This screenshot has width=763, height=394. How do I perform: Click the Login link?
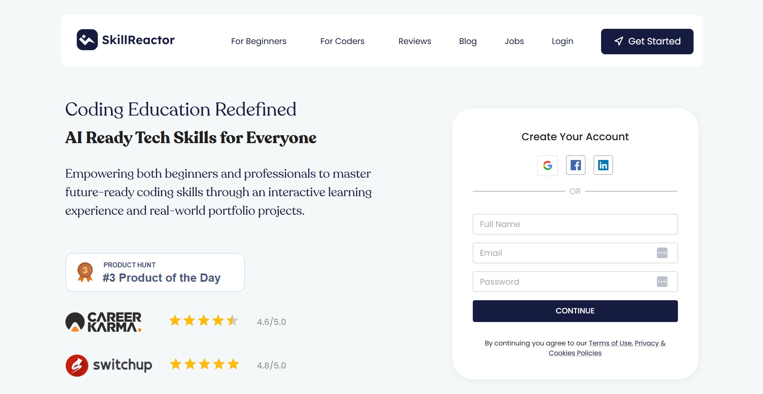562,41
